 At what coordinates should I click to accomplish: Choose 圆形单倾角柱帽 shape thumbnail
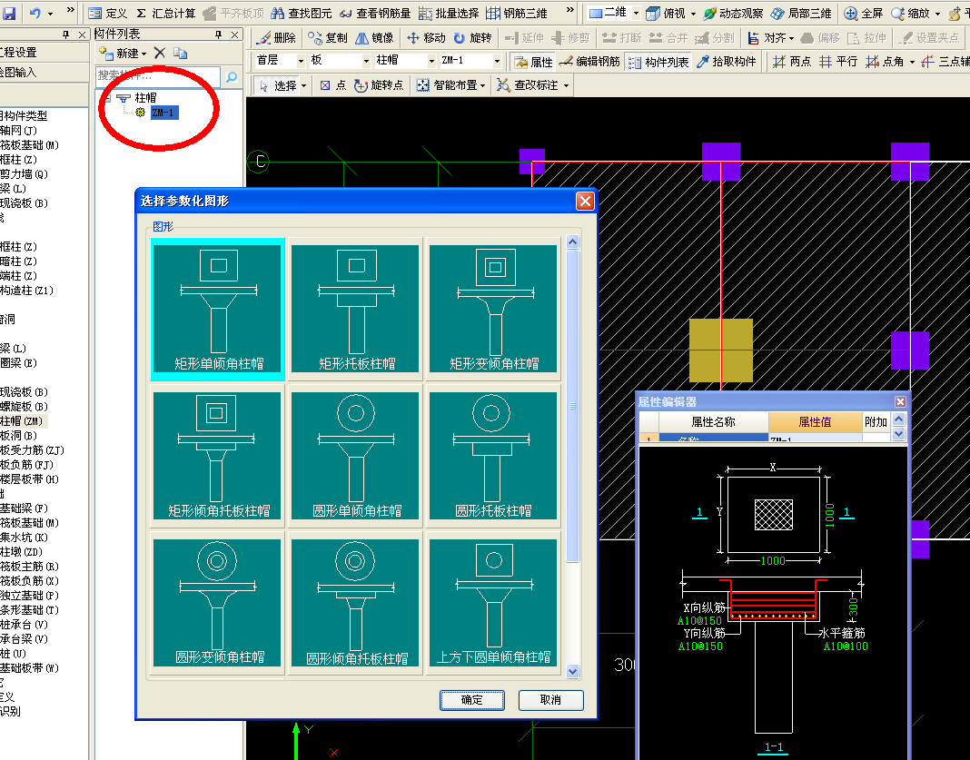pos(355,456)
